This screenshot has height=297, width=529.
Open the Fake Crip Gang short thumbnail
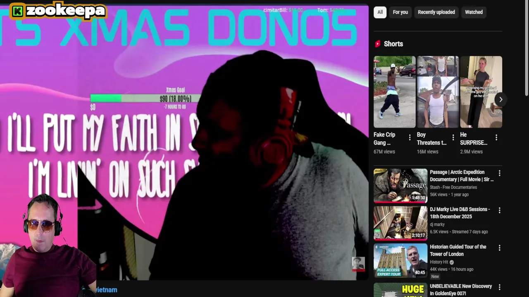(x=395, y=92)
